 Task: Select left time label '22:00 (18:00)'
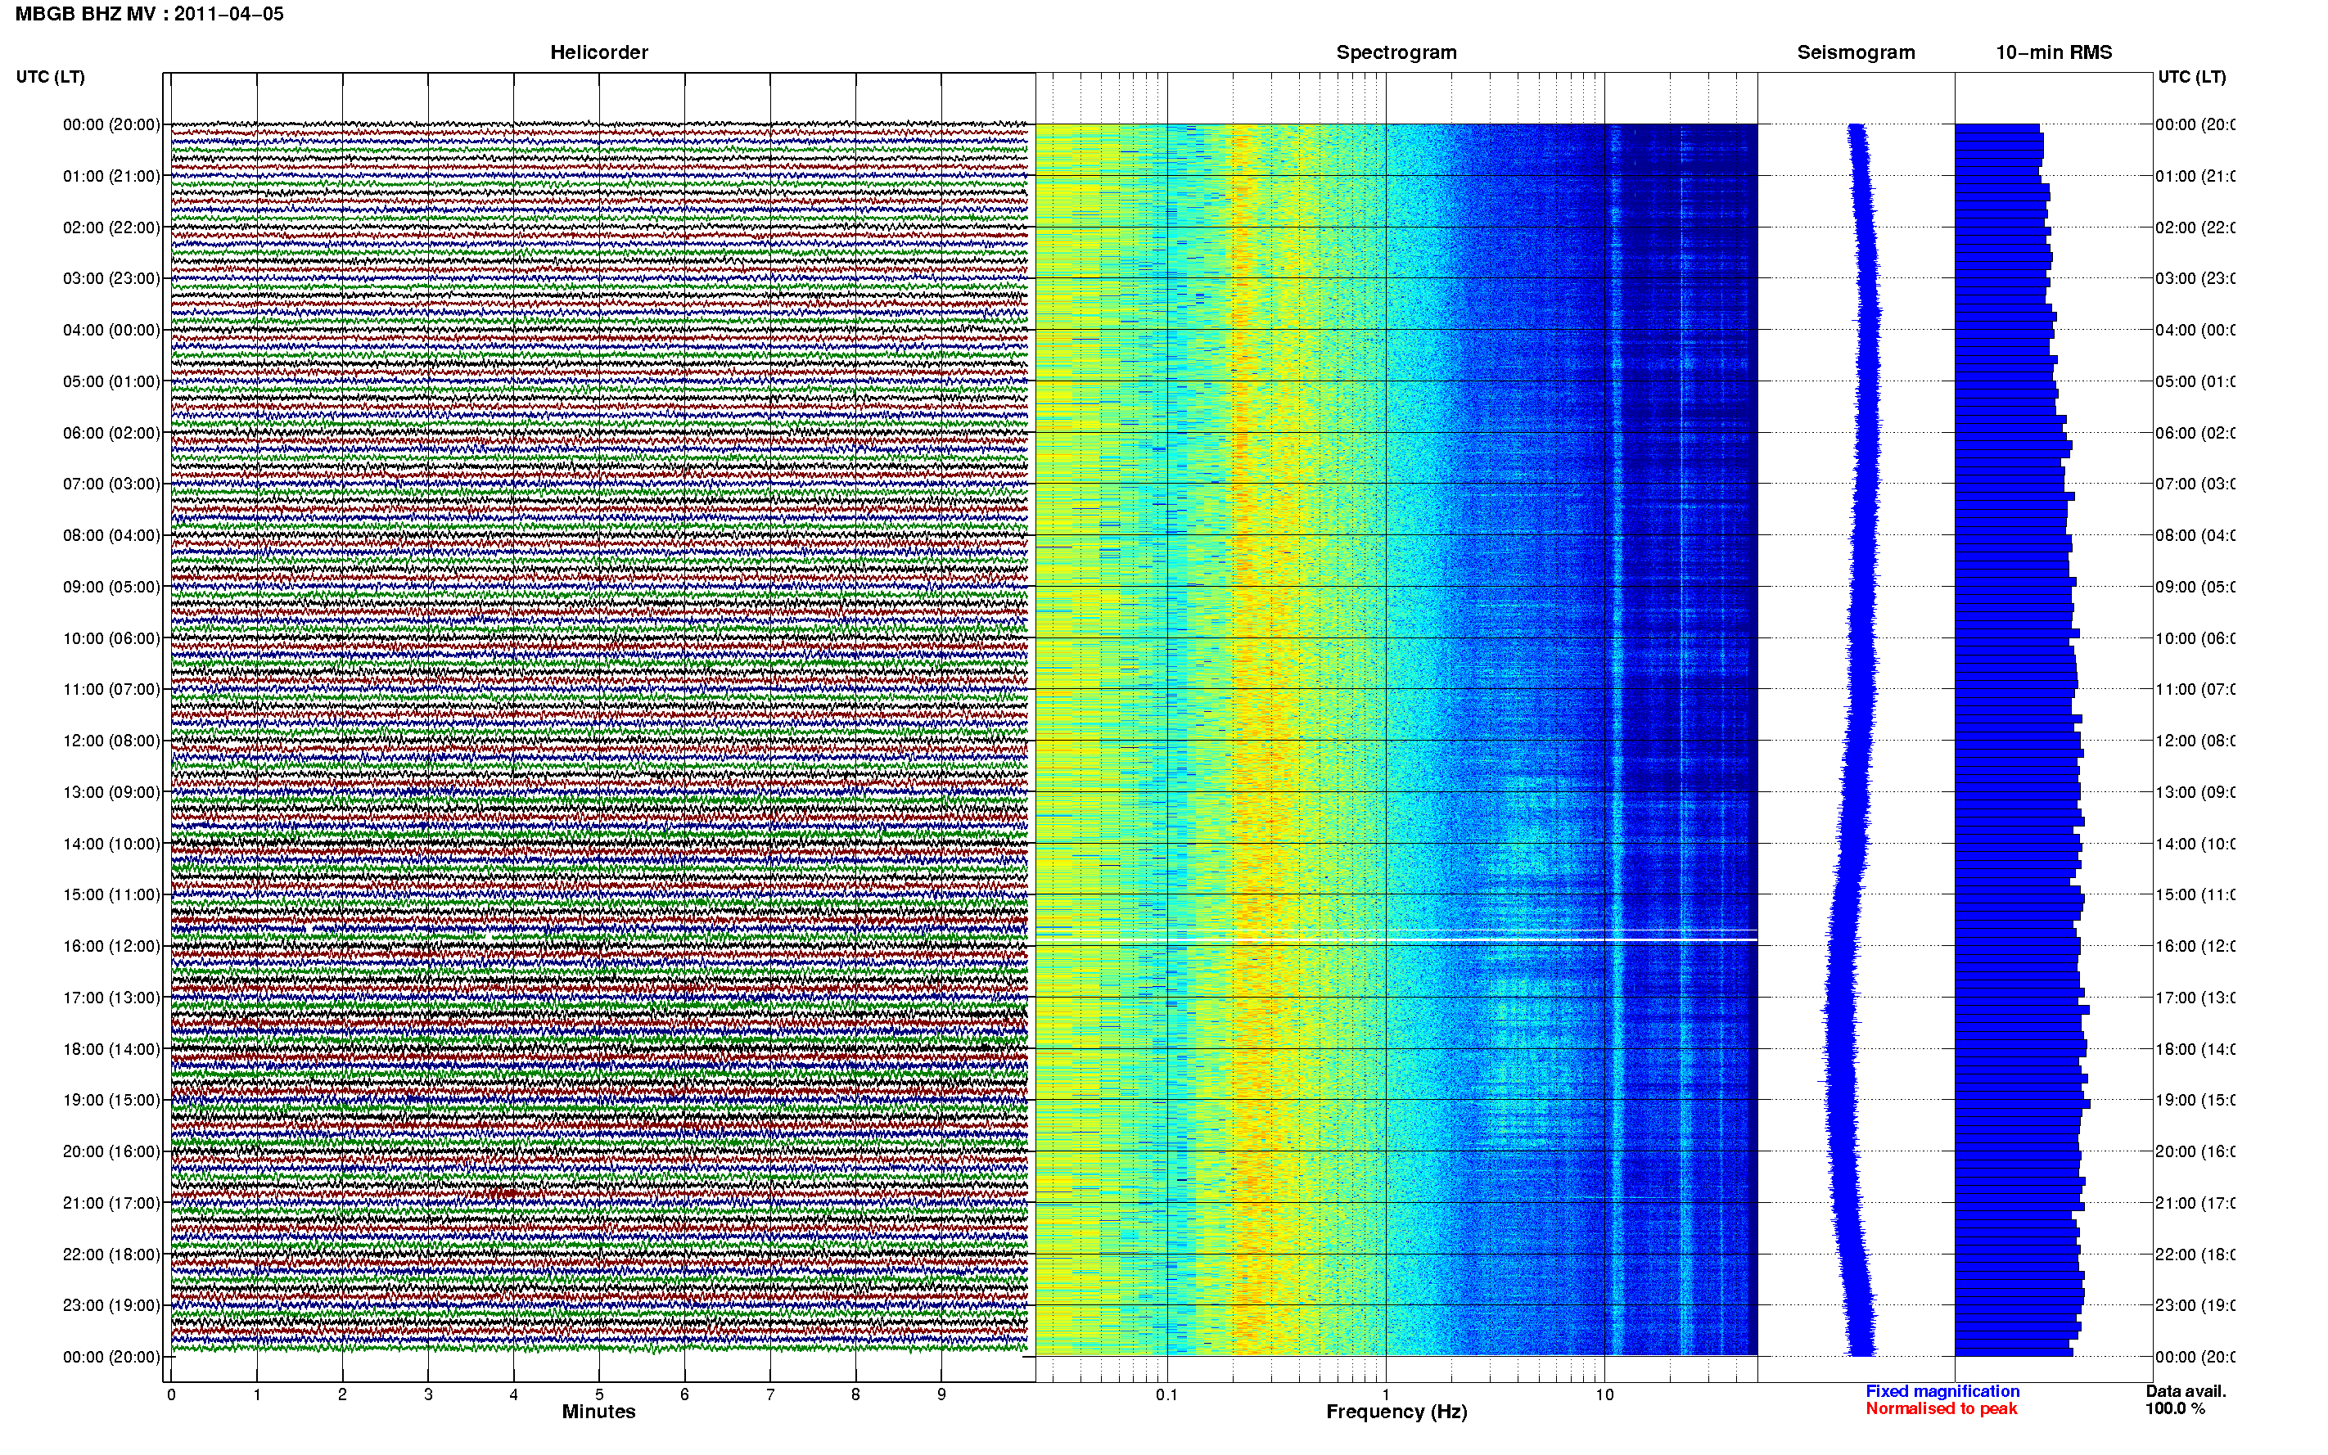(111, 1254)
